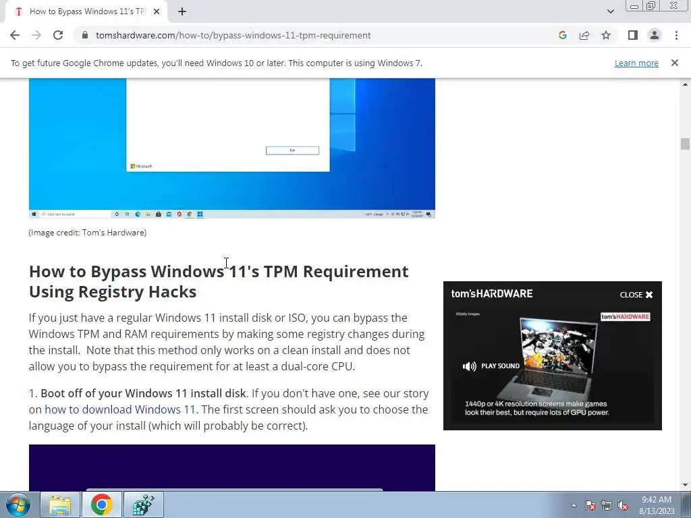691x518 pixels.
Task: Click the TPM Requirement Registry Hacks heading
Action: [219, 281]
